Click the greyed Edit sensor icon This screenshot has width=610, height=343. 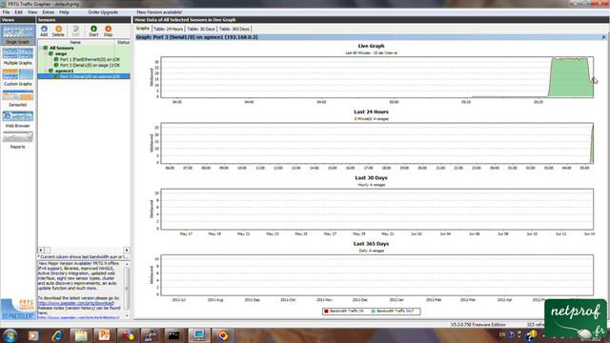tap(76, 31)
